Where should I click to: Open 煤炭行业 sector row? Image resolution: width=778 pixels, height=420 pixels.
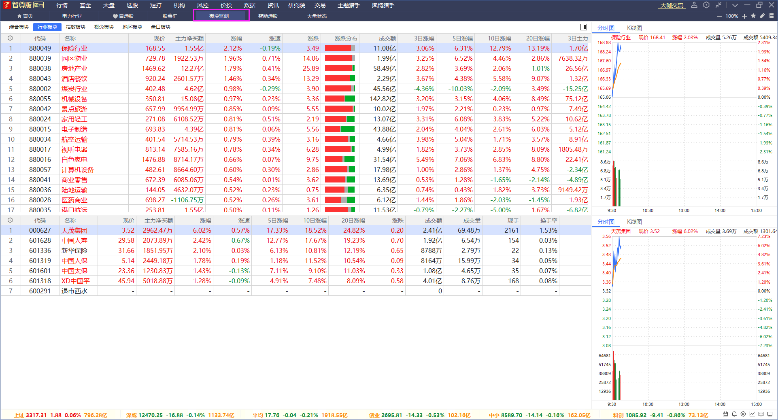click(x=295, y=89)
